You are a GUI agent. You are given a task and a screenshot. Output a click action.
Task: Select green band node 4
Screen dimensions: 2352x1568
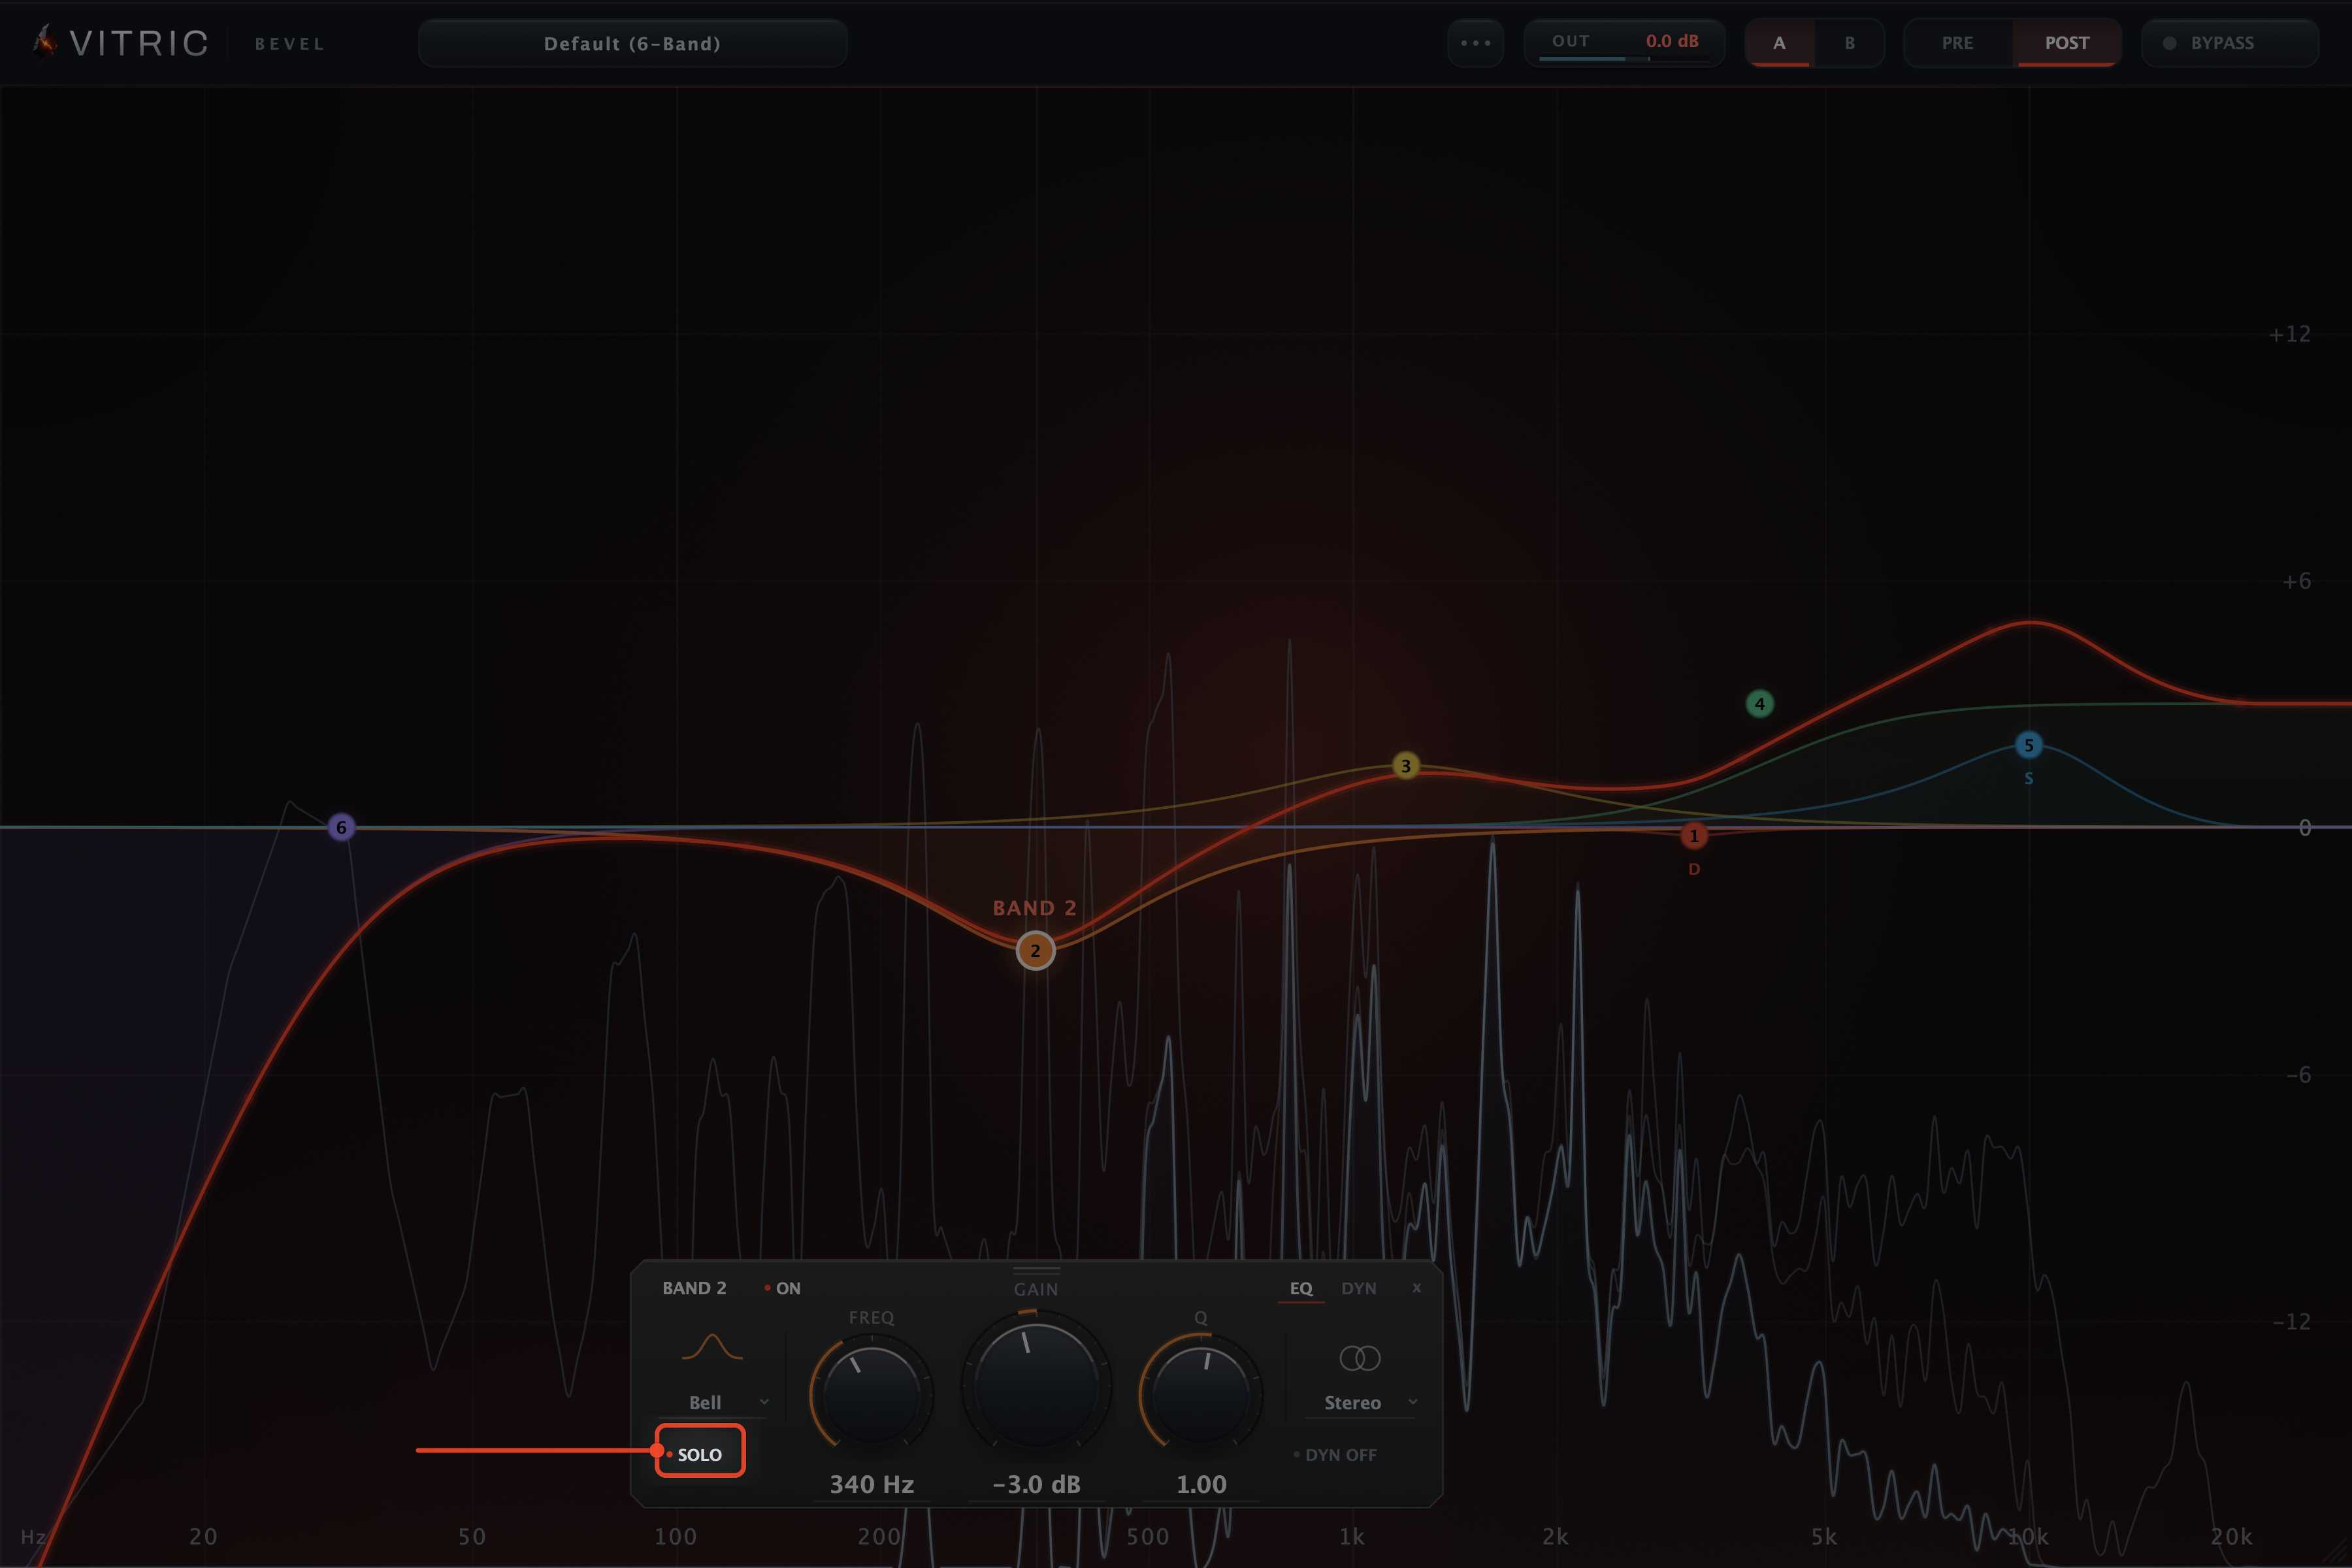(x=1759, y=704)
